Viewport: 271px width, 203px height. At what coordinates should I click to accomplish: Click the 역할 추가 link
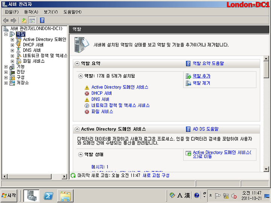coord(201,76)
